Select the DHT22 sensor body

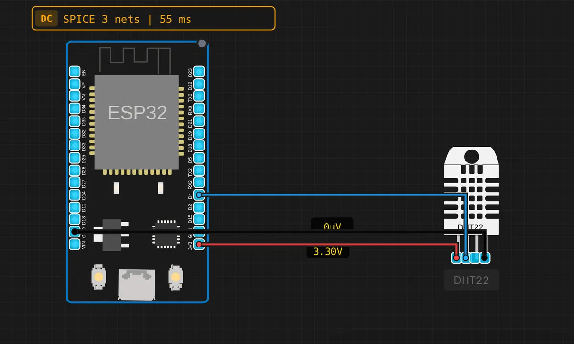pos(471,191)
